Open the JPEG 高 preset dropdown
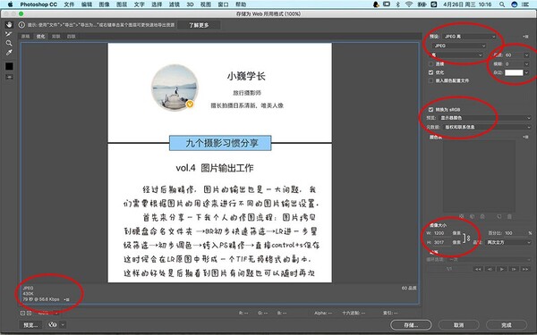The image size is (537, 335). (468, 37)
